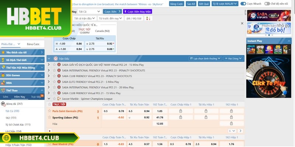Favorite Paris Saint Germain (PG) star
Screen dimensions: 295x147
coord(49,111)
